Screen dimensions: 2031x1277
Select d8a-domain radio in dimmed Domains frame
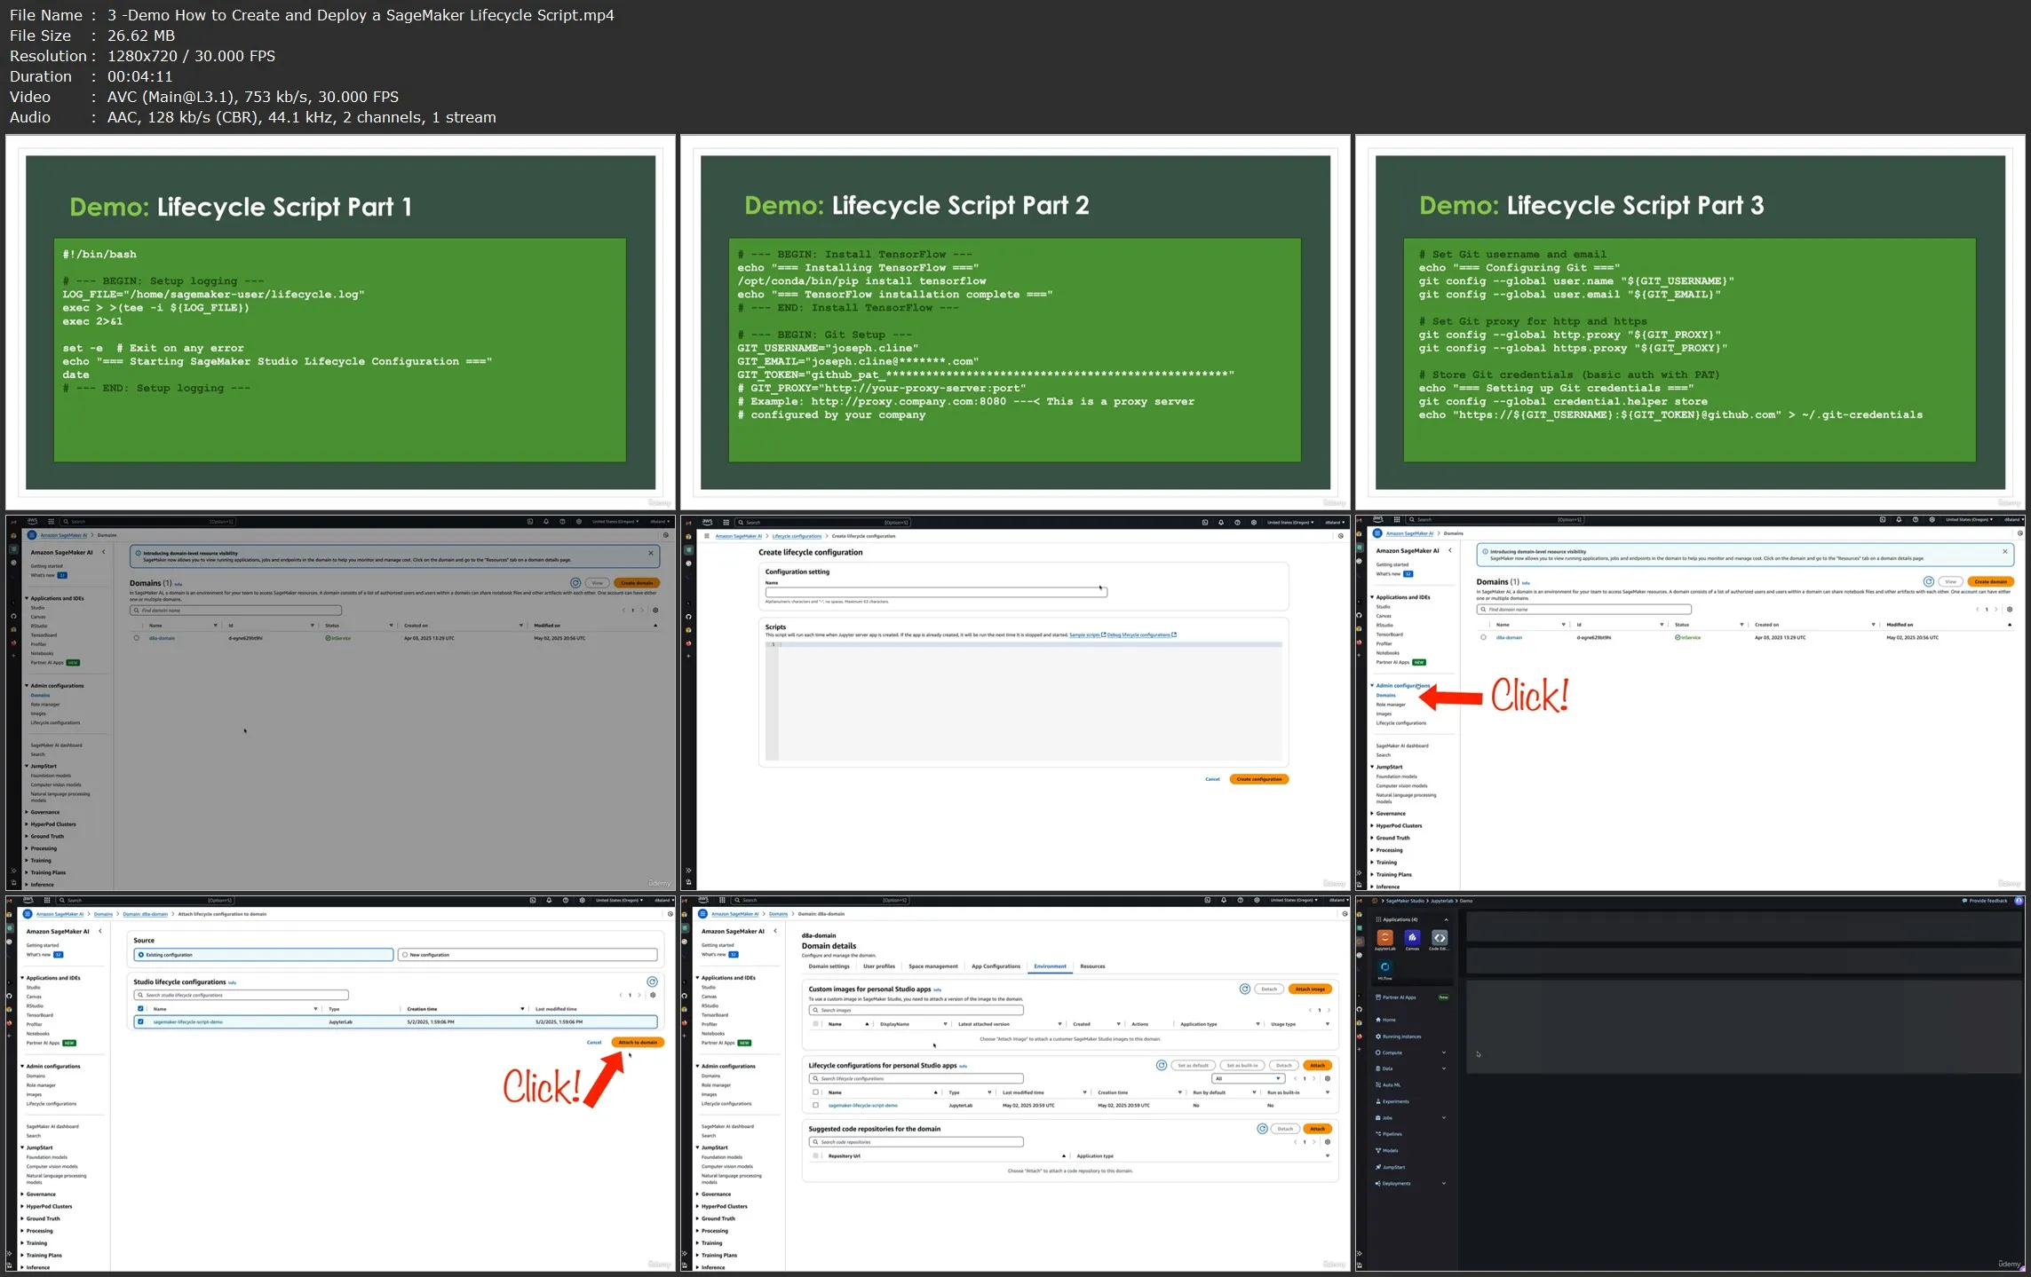pyautogui.click(x=136, y=638)
